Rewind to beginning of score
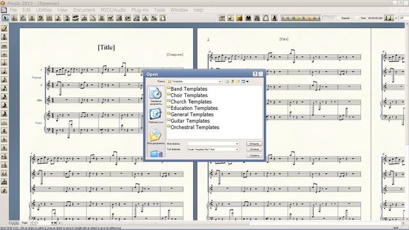 (282, 18)
